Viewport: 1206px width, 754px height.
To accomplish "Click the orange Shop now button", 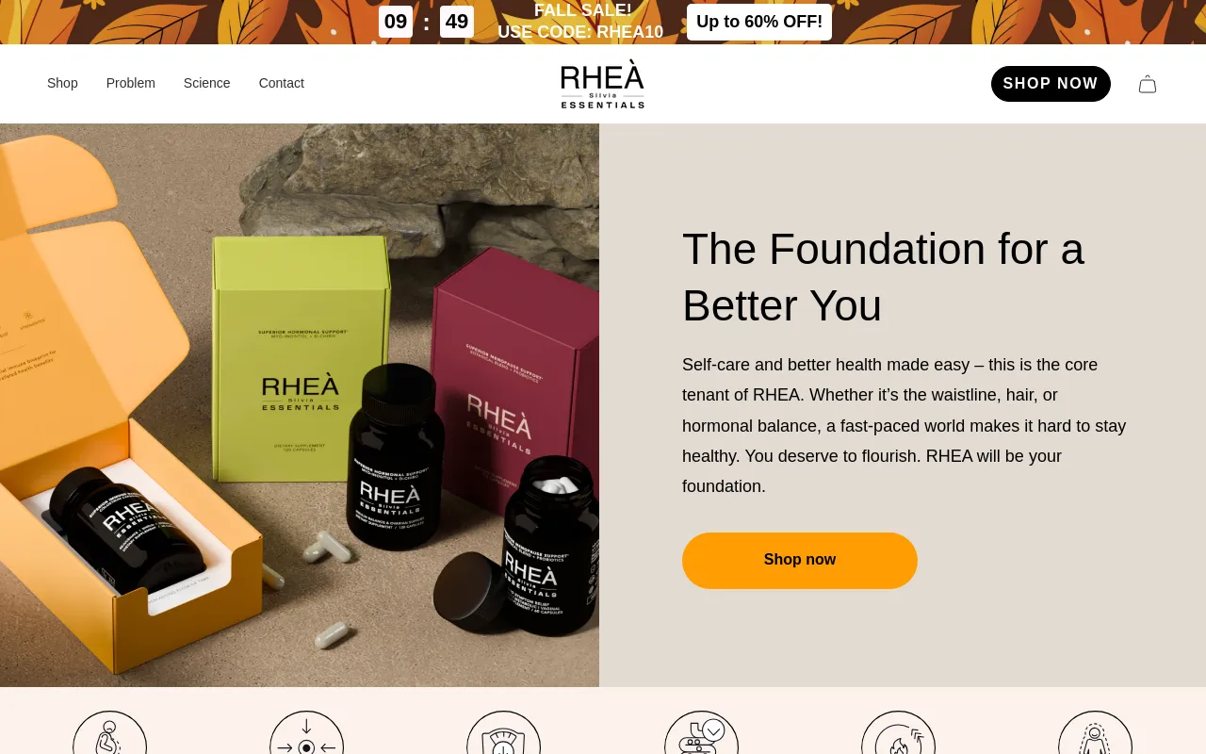I will 800,561.
